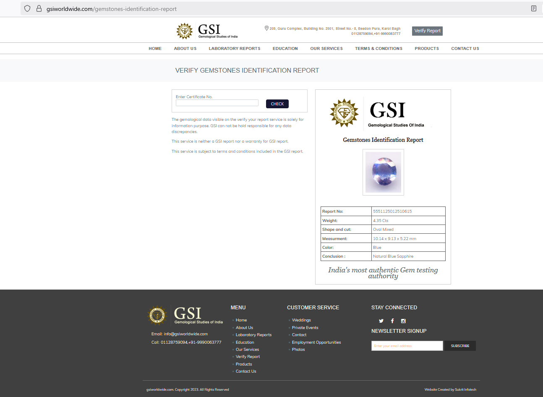This screenshot has width=543, height=397.
Task: Open the footer Contact link under Customer Service
Action: point(299,335)
